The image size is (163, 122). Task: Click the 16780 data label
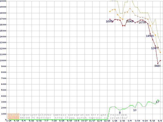pyautogui.click(x=142, y=23)
